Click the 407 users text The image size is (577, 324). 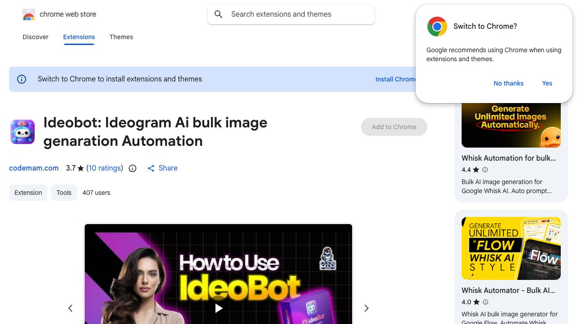tap(96, 193)
